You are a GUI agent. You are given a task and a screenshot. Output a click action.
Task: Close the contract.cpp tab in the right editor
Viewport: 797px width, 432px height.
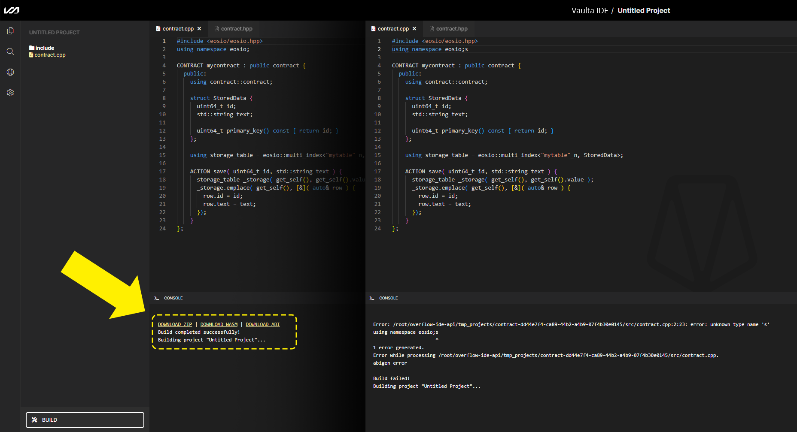click(x=414, y=28)
